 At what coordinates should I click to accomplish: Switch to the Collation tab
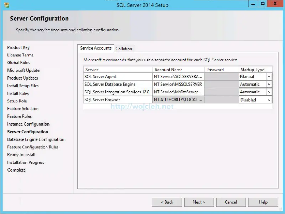(124, 49)
